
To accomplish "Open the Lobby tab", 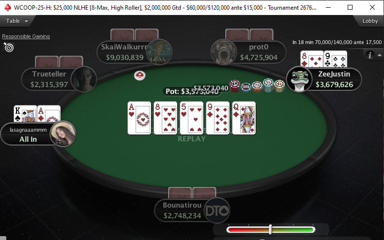I will point(370,21).
